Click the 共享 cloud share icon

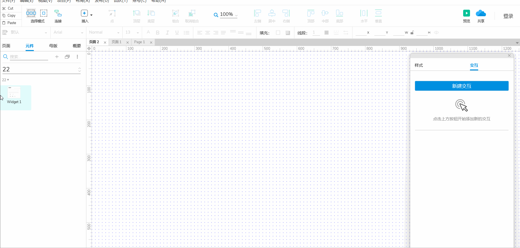(481, 13)
